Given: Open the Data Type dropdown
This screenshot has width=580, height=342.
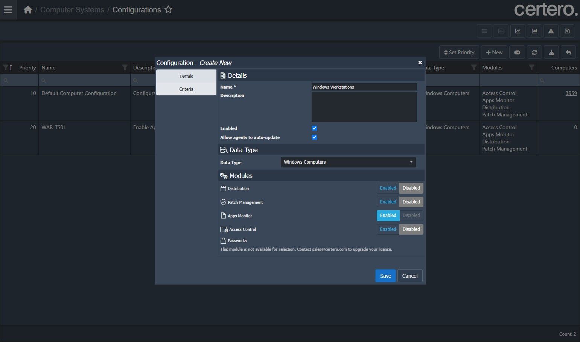Looking at the screenshot, I should click(x=348, y=162).
